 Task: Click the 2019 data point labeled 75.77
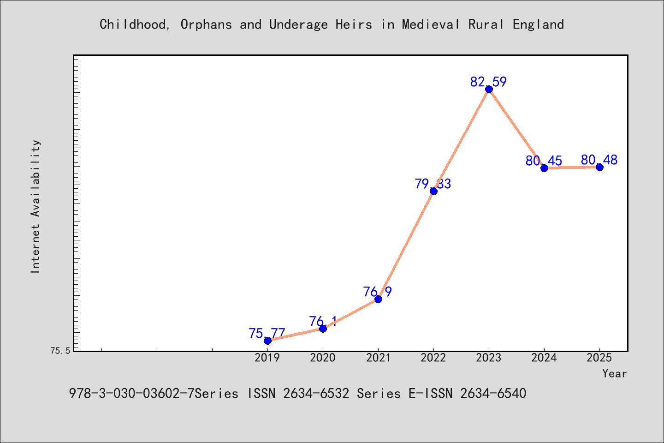267,341
